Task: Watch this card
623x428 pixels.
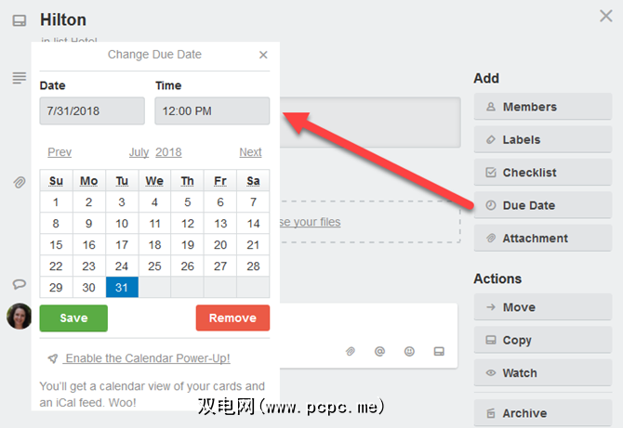Action: point(543,373)
